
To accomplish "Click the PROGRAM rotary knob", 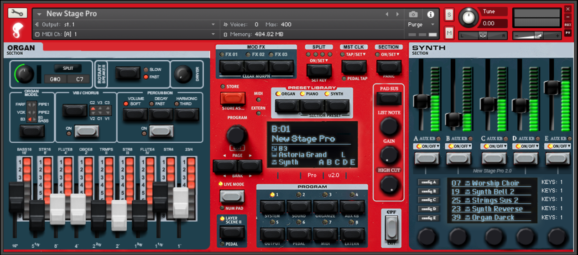I will (236, 135).
